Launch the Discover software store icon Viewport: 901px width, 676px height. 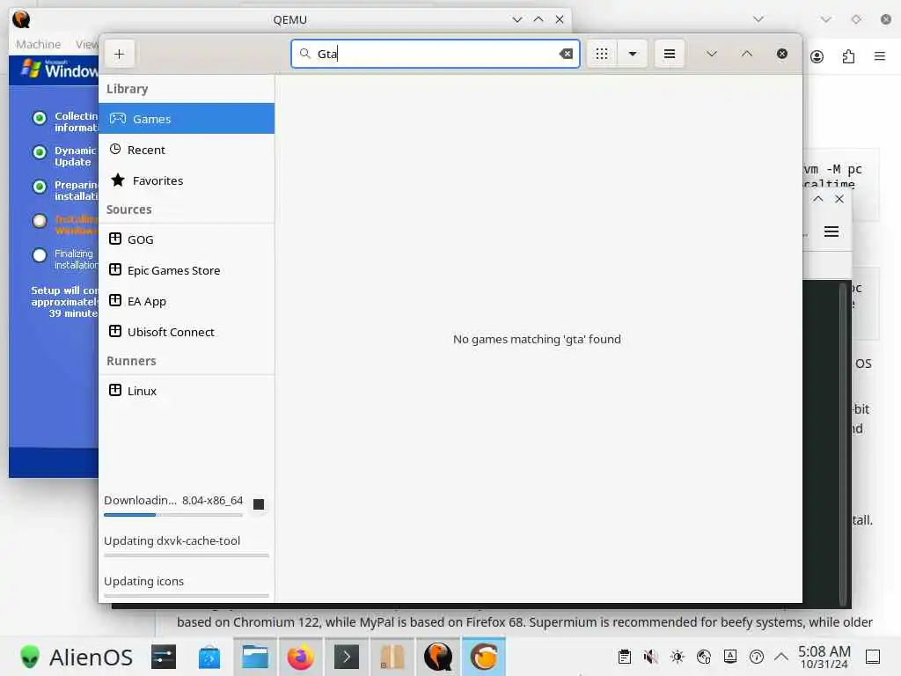[x=209, y=657]
